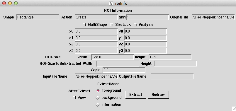Click the ROI-Size width field
The width and height of the screenshot is (236, 111).
tap(113, 57)
